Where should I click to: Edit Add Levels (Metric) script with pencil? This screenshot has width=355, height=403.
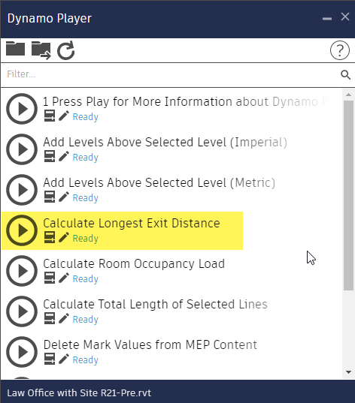click(64, 197)
